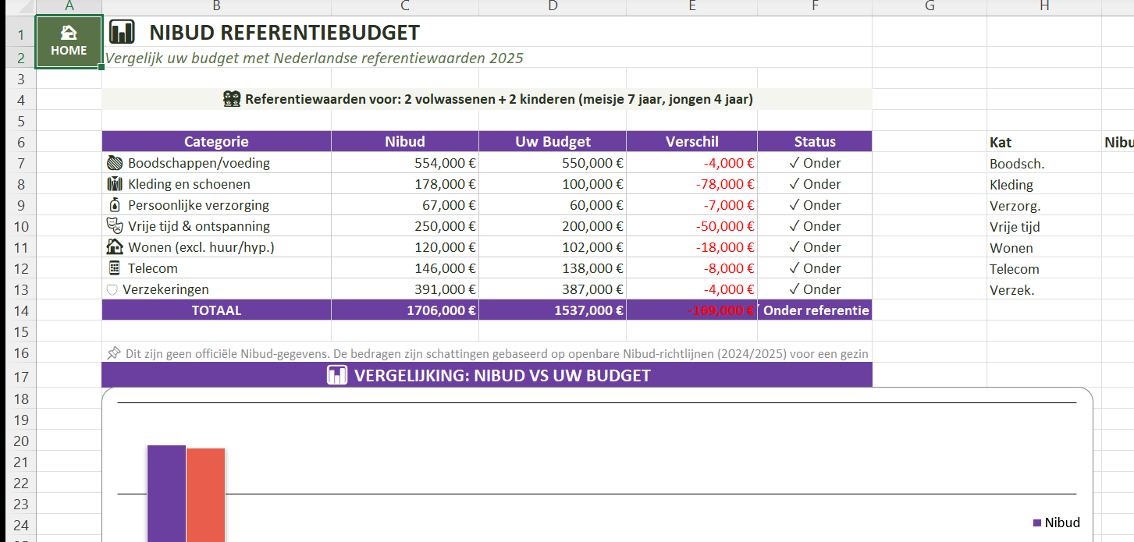The height and width of the screenshot is (542, 1134).
Task: Select the row 14 header
Action: (x=20, y=310)
